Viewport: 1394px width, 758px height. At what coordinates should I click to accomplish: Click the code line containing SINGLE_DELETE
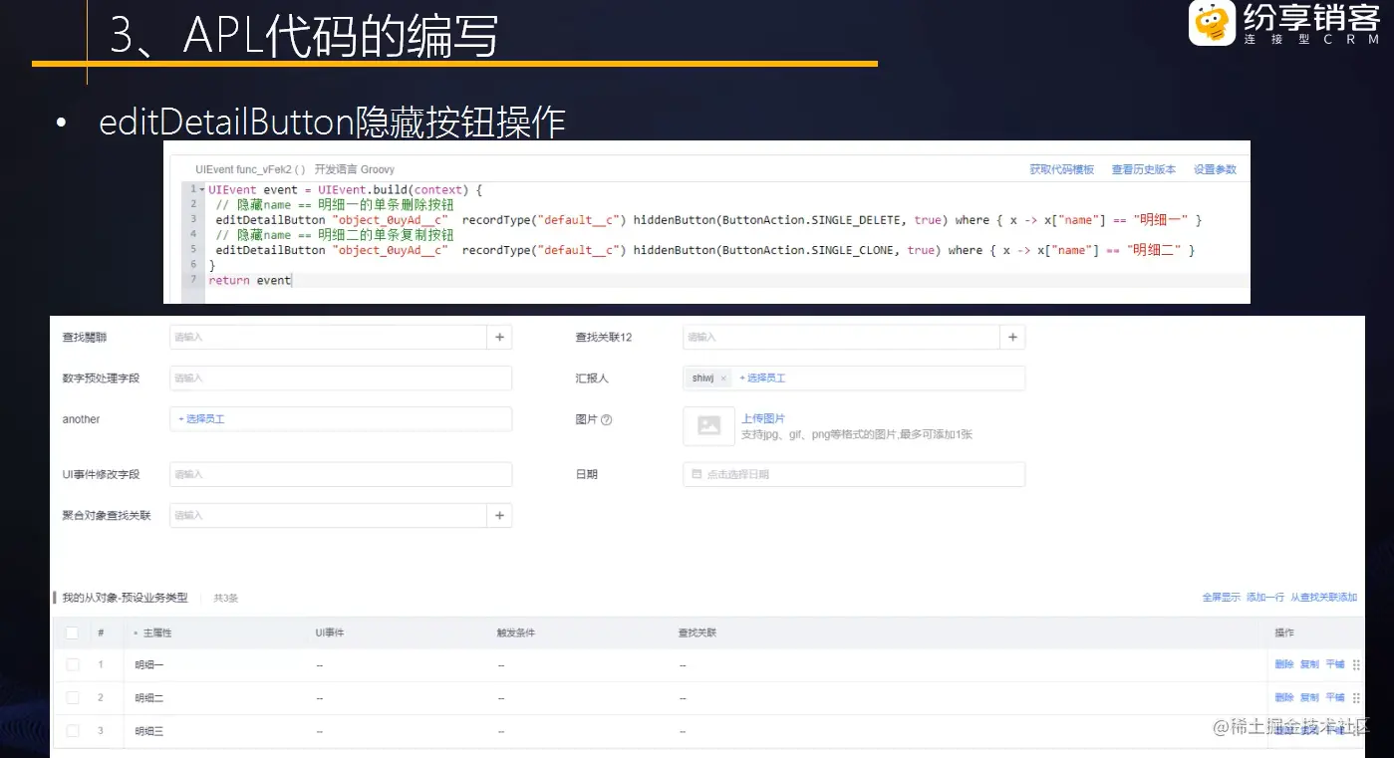tap(708, 220)
